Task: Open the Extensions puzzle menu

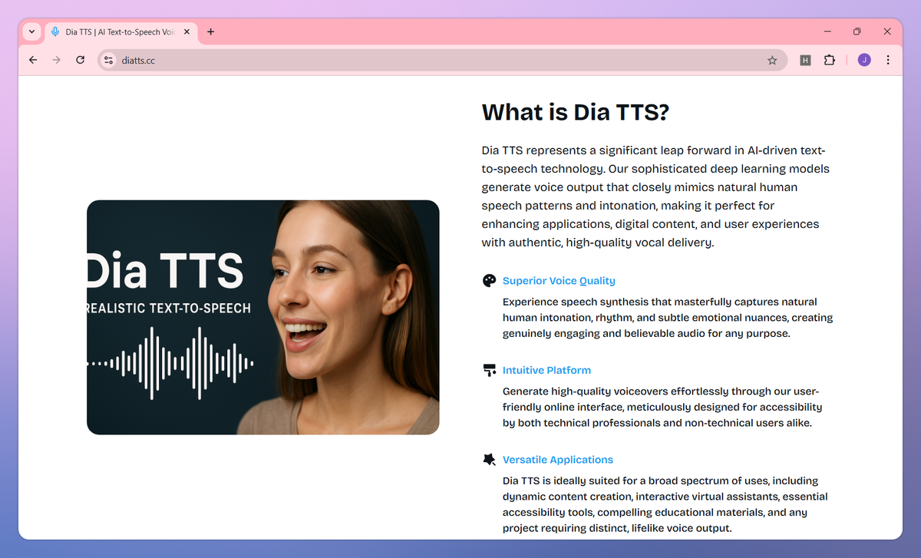Action: pyautogui.click(x=829, y=60)
